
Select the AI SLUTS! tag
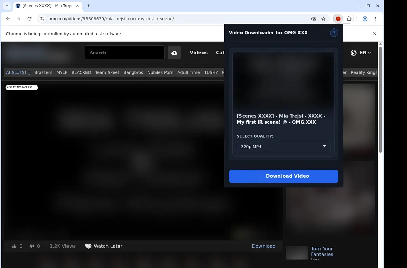[18, 72]
